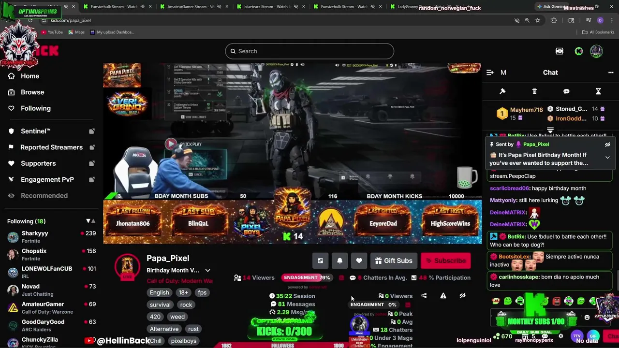Image resolution: width=619 pixels, height=348 pixels.
Task: Open LONEWOLFanCUB channel in Following list
Action: (51, 272)
